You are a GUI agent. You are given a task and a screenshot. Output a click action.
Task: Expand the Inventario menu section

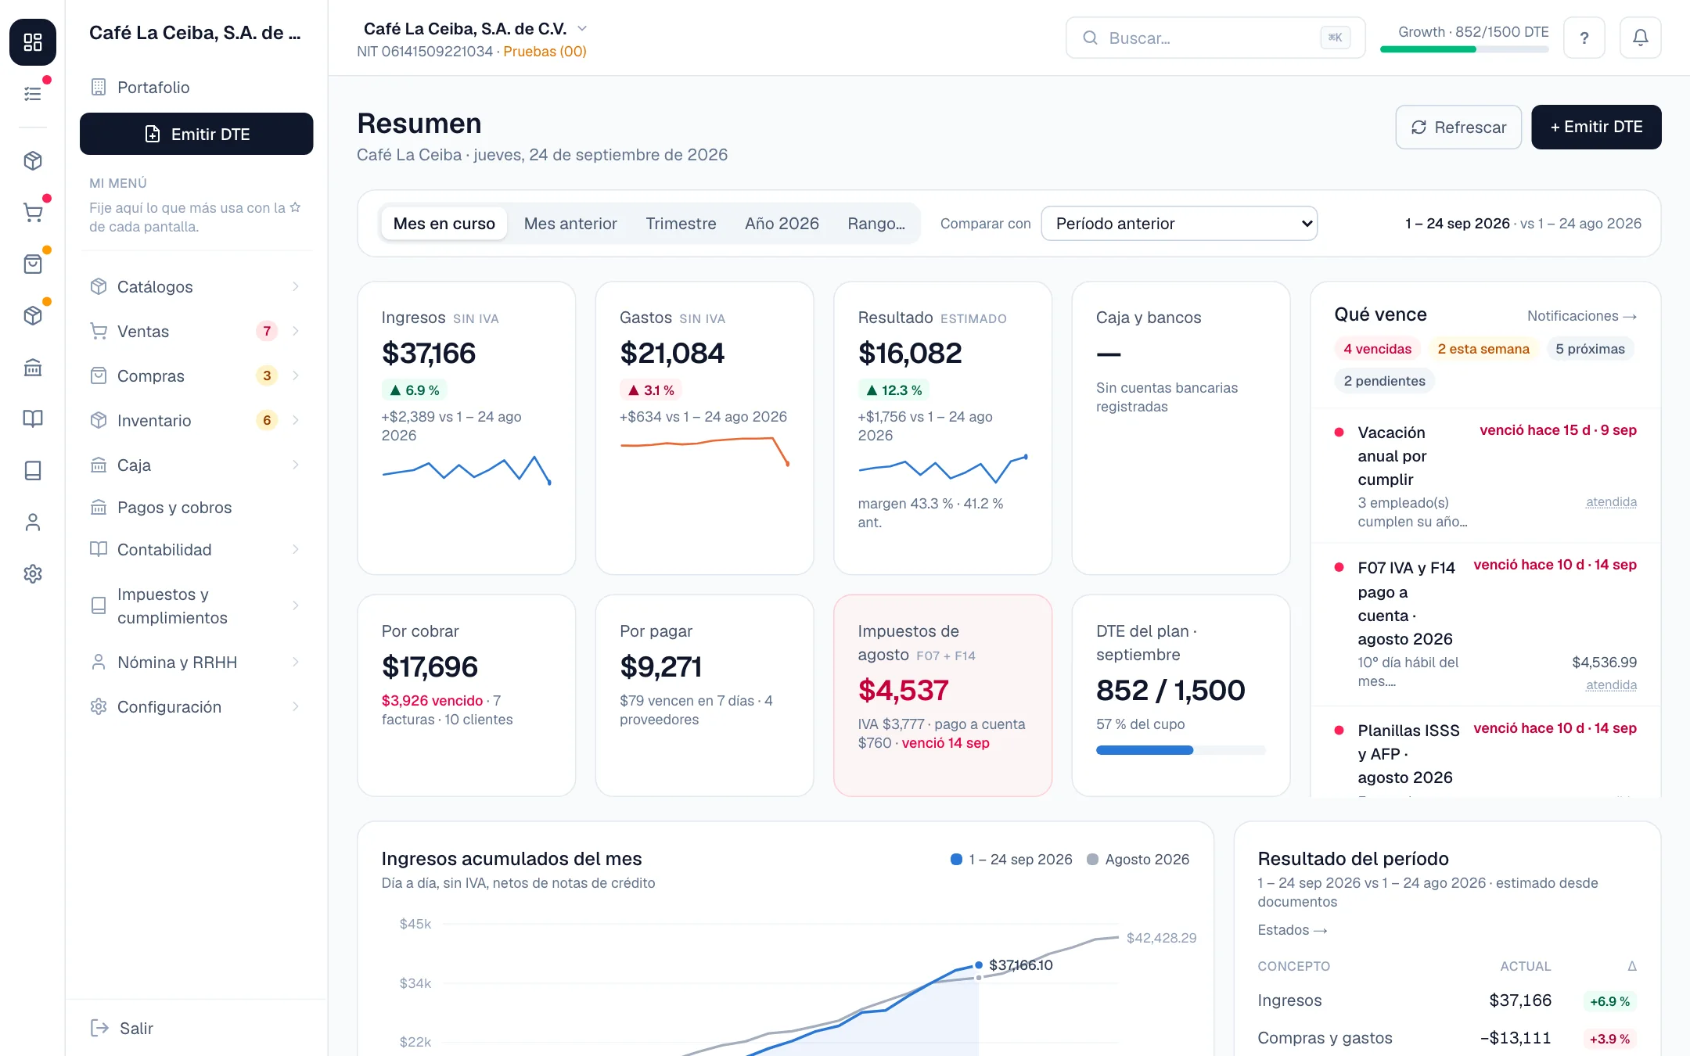[296, 420]
